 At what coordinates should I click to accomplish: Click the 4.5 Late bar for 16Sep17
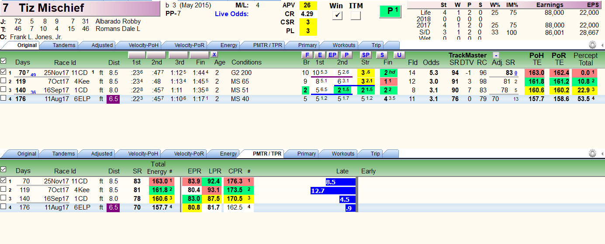348,199
